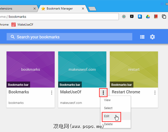168x132 pixels.
Task: Open the purple bookmarks thumbnail
Action: 31,69
